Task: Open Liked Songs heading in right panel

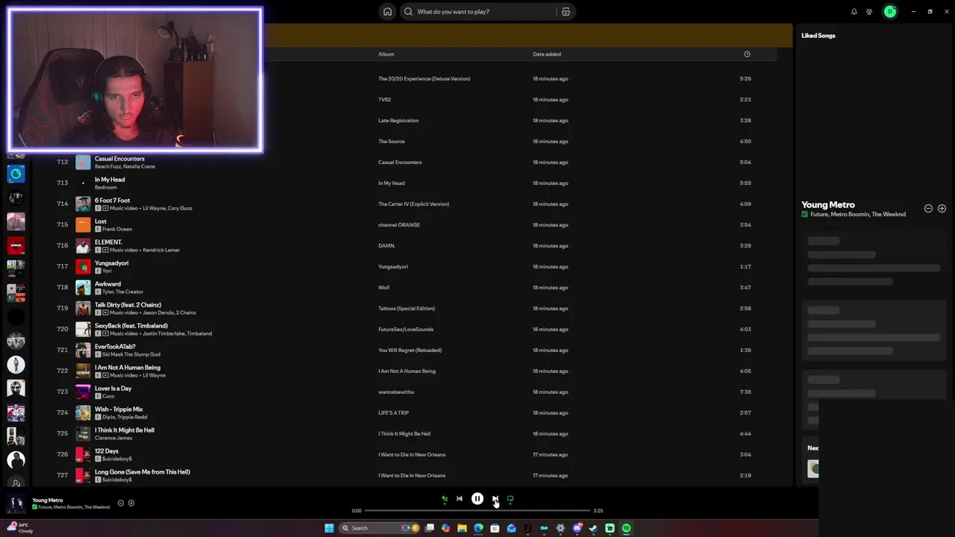Action: click(818, 36)
